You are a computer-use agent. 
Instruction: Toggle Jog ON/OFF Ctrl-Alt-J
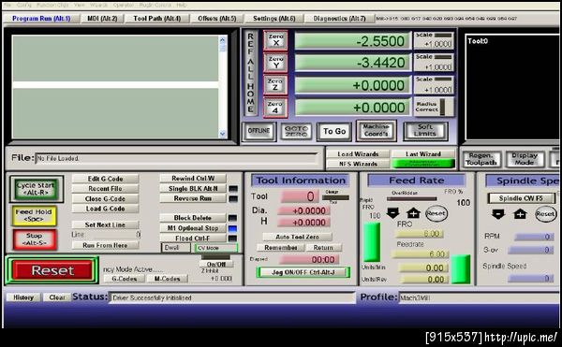(x=303, y=272)
